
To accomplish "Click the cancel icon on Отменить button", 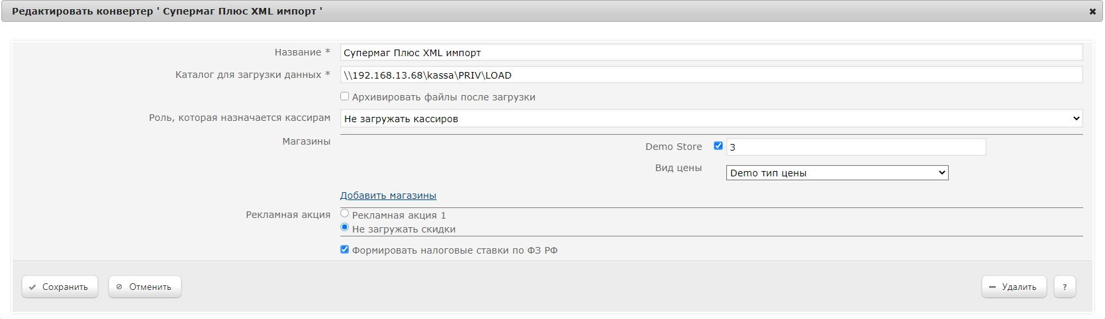I will pos(119,287).
